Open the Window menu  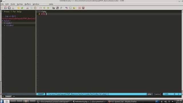(x=36, y=4)
